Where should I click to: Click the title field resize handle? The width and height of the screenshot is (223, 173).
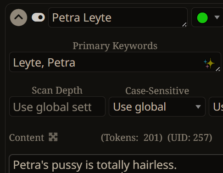coord(184,24)
